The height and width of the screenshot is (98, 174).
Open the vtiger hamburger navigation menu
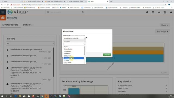pyautogui.click(x=3, y=12)
